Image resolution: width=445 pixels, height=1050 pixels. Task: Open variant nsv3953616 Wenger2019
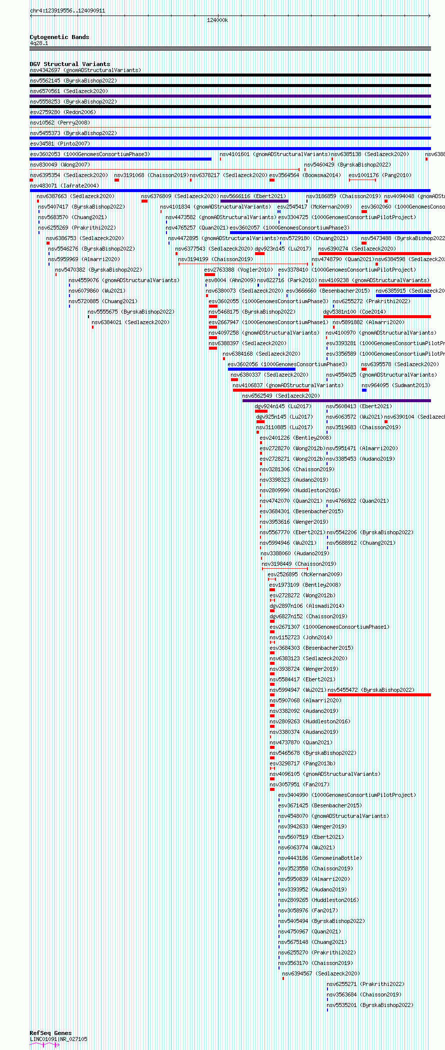(294, 522)
